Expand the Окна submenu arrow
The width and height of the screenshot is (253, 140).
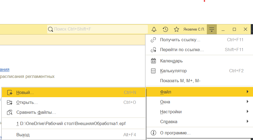point(247,102)
